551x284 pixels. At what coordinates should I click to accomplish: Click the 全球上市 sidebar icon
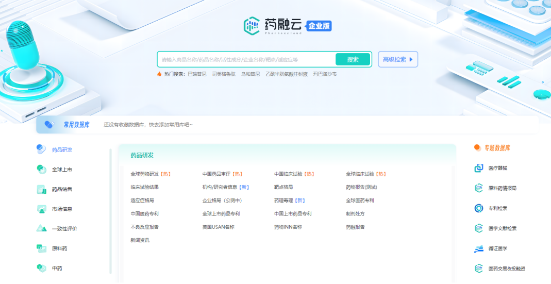click(x=41, y=170)
